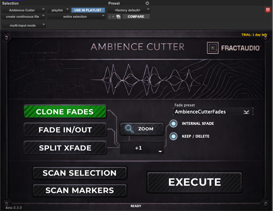The image size is (273, 211).
Task: Click SCAN MARKERS button
Action: [x=80, y=190]
